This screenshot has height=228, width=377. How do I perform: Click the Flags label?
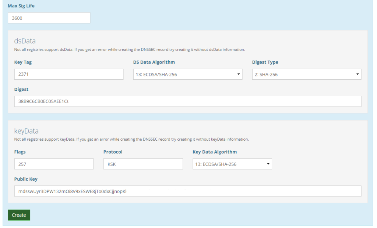20,152
